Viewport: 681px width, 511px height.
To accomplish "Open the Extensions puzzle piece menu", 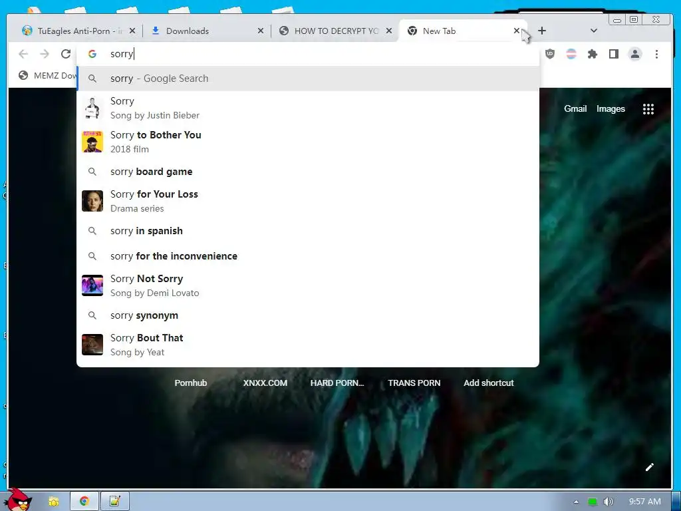I will [x=593, y=54].
